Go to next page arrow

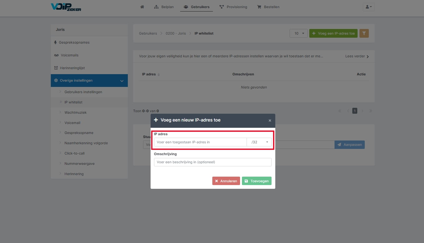pos(362,111)
